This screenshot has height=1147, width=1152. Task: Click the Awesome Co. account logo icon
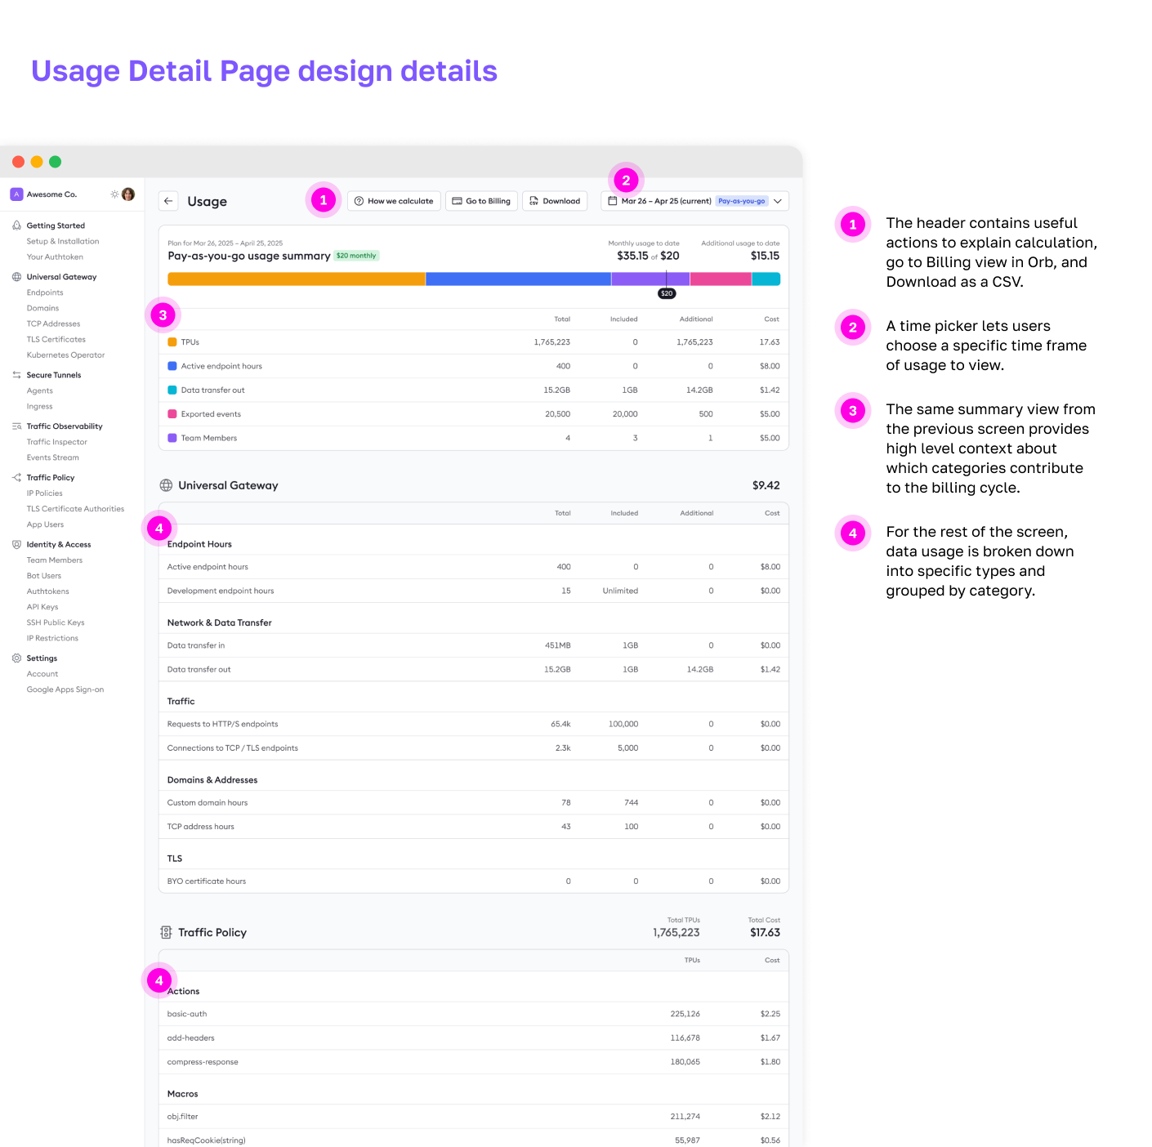pyautogui.click(x=16, y=194)
